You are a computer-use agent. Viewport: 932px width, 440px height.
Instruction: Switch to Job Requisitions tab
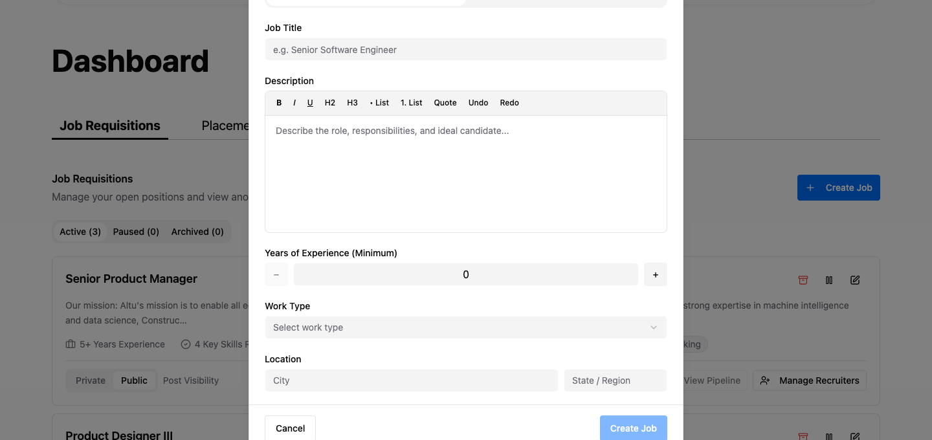coord(110,126)
